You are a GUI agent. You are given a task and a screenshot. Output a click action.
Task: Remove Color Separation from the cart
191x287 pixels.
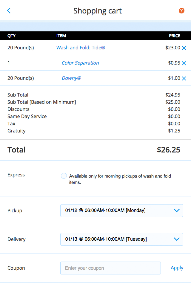tap(184, 63)
